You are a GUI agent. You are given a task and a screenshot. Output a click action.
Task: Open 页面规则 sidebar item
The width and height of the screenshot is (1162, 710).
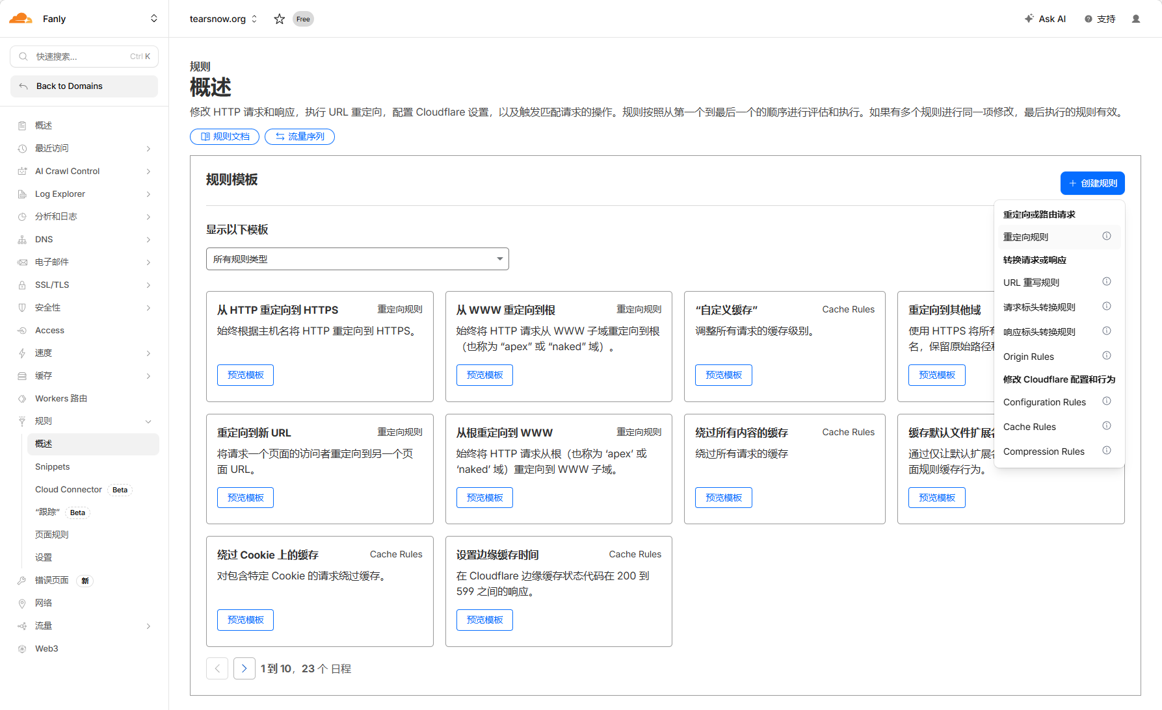coord(51,535)
